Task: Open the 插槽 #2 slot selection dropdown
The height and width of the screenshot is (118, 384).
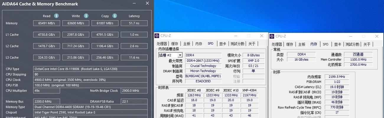Action: coord(180,55)
